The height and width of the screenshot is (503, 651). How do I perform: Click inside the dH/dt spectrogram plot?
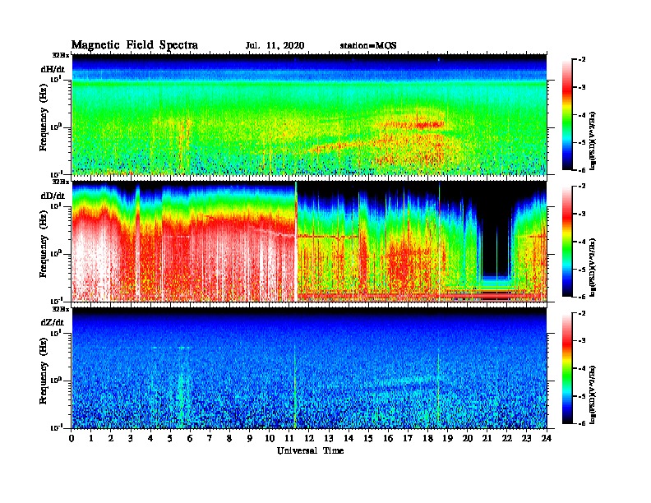(x=309, y=114)
